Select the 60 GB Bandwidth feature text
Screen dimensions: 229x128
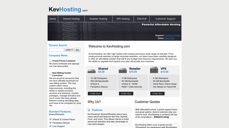pos(130,81)
